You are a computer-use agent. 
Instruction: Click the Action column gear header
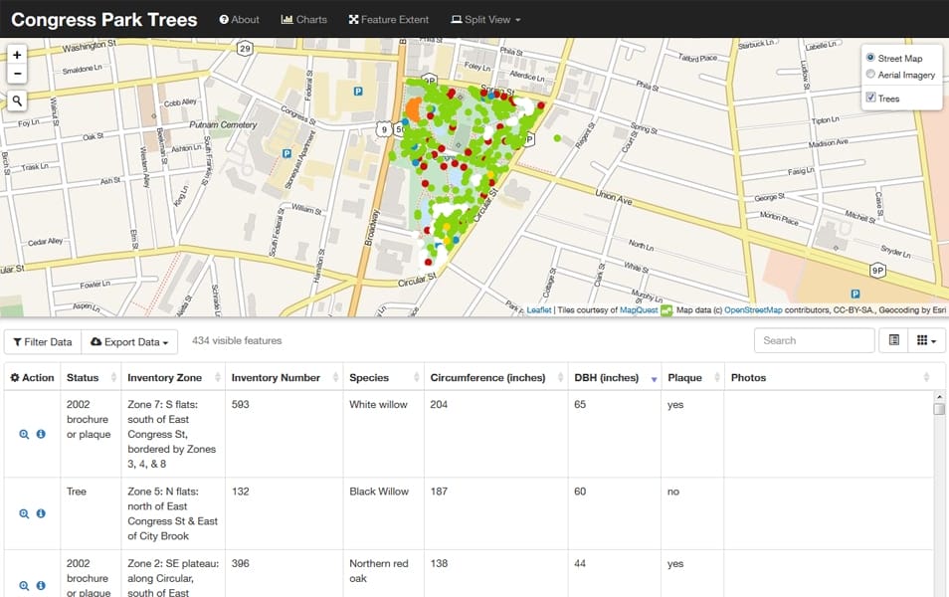[x=32, y=377]
